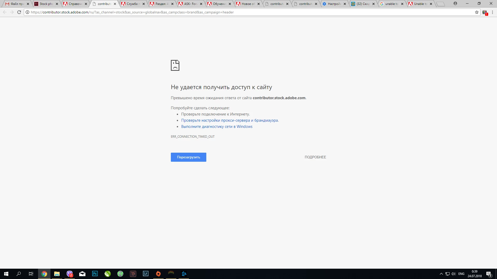
Task: Launch Photoshop from the taskbar
Action: pyautogui.click(x=95, y=274)
